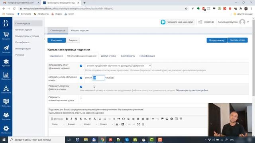This screenshot has height=143, width=255.
Task: Remove formatting with the Tx icon
Action: [94, 119]
